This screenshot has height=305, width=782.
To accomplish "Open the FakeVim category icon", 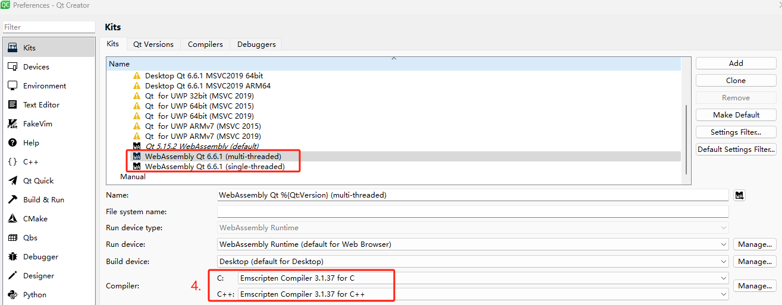I will [x=12, y=123].
